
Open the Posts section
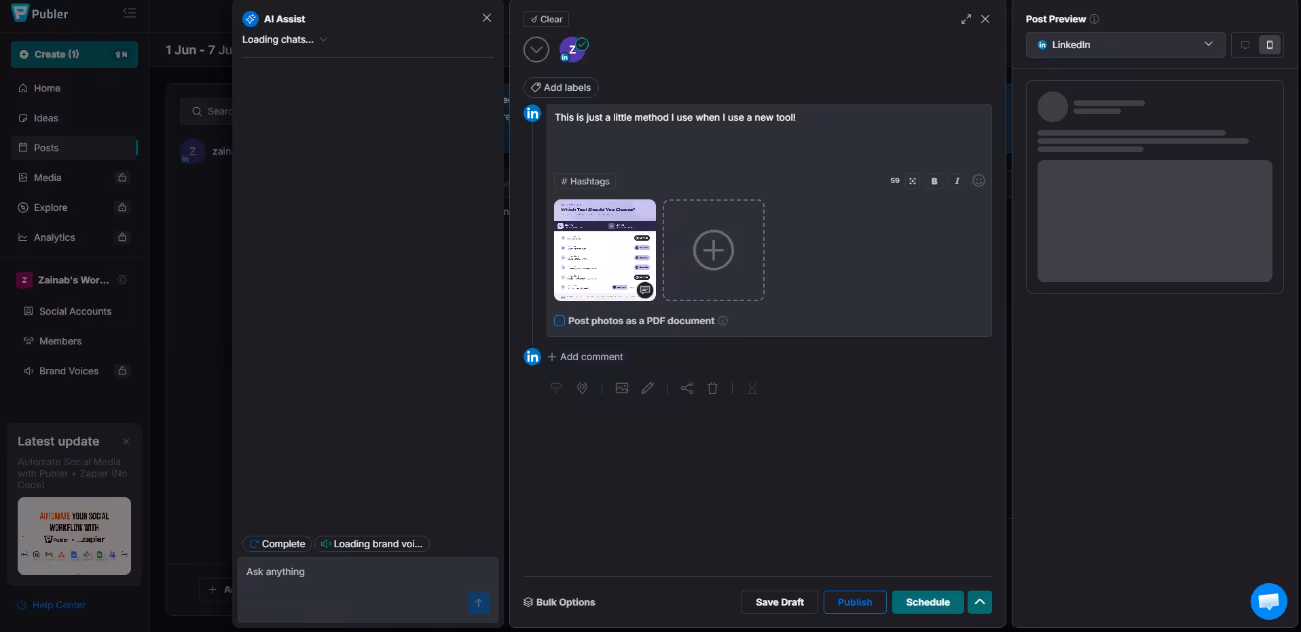click(x=74, y=148)
